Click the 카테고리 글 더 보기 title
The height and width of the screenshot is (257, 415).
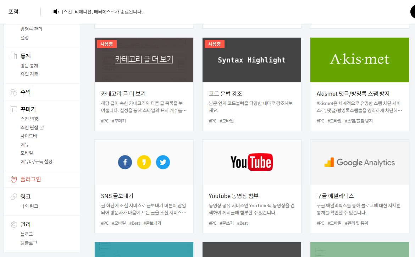click(x=123, y=93)
